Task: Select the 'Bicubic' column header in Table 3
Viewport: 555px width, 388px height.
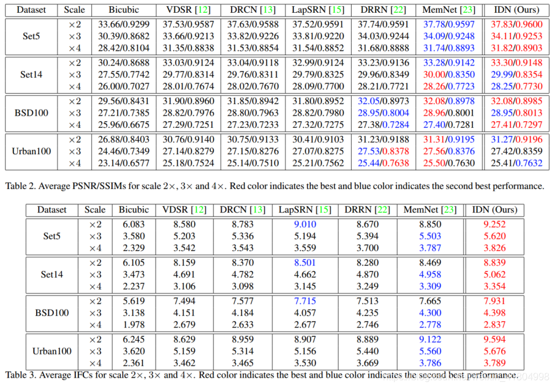Action: (x=134, y=210)
